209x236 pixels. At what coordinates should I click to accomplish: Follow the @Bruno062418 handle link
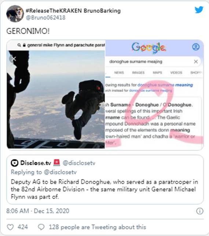coord(45,18)
